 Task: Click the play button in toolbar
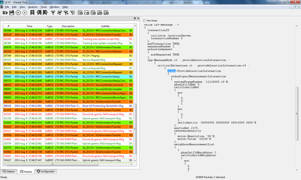click(x=18, y=13)
